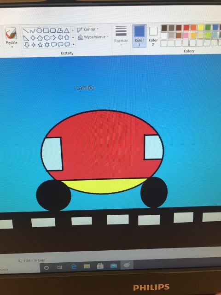
Task: Select the diamond shape tool
Action: 33,38
